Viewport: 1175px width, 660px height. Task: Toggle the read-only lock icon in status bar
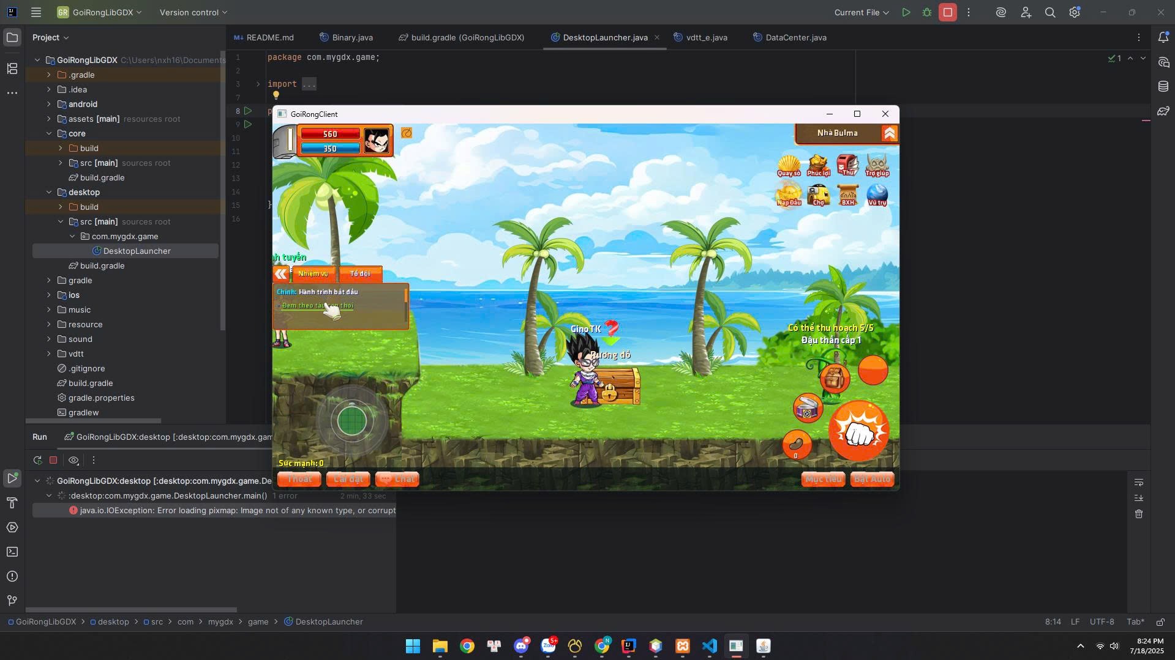point(1160,621)
